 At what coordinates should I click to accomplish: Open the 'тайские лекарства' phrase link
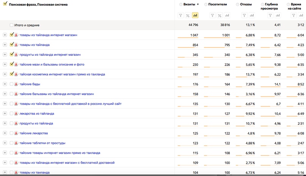click(34, 133)
